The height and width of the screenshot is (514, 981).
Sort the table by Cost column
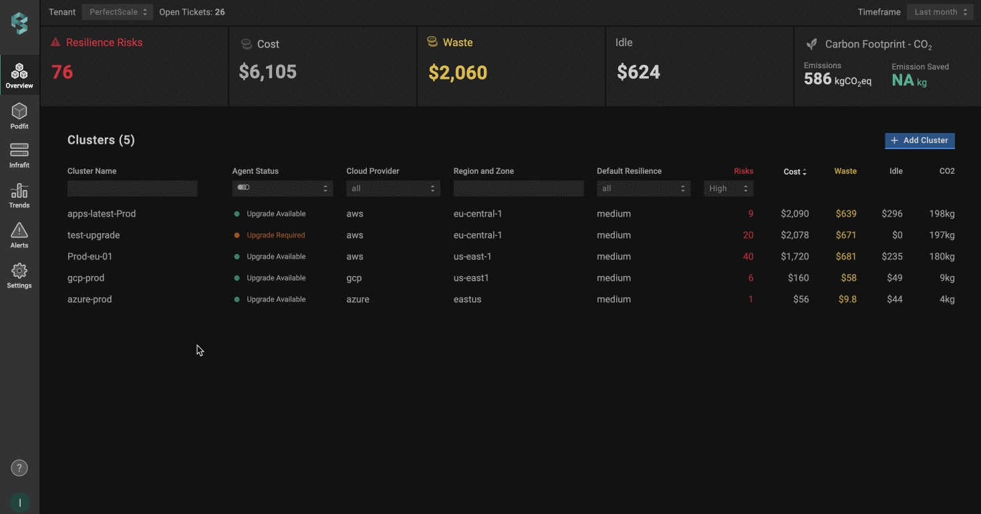795,172
